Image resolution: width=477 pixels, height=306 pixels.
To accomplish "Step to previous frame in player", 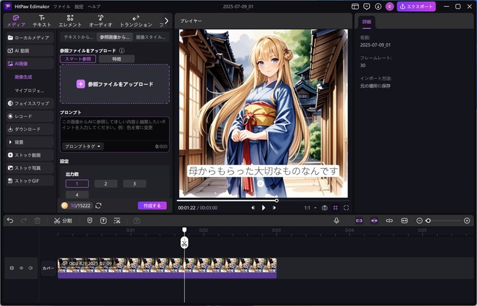I will click(x=253, y=207).
